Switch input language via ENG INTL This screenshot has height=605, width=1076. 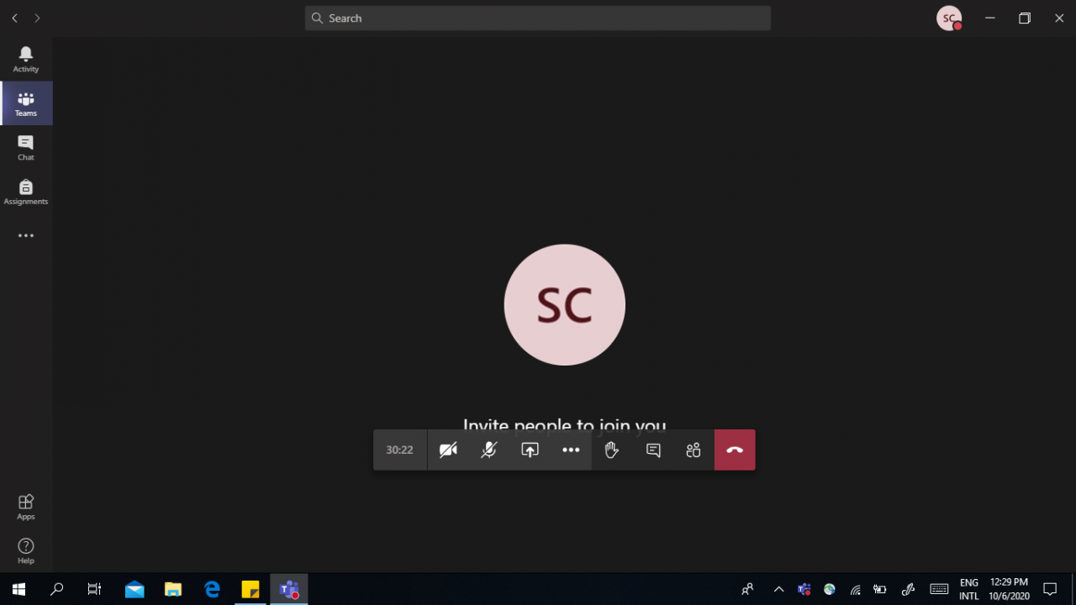969,589
